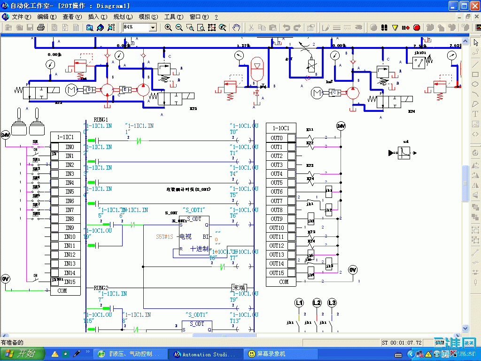Screen dimensions: 481x361
Task: Click the Save icon on the toolbar
Action: click(x=30, y=27)
